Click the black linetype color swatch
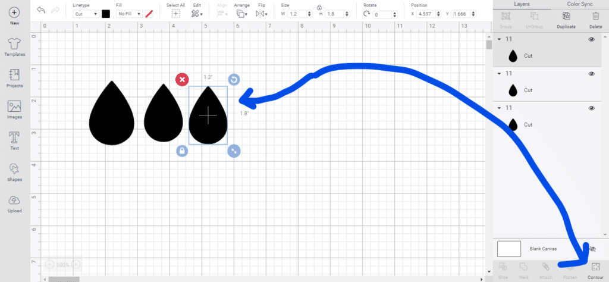The height and width of the screenshot is (282, 609). click(x=106, y=14)
